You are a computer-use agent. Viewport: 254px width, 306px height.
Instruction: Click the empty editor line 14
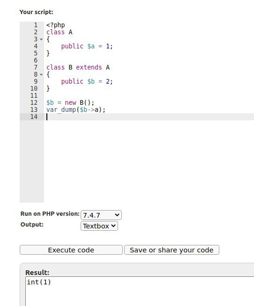pos(150,117)
